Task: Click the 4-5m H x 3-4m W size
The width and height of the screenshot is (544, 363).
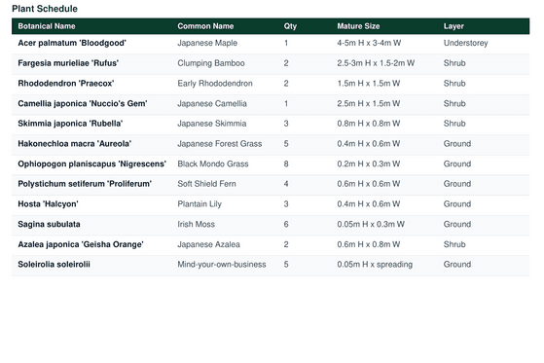Action: pyautogui.click(x=369, y=43)
